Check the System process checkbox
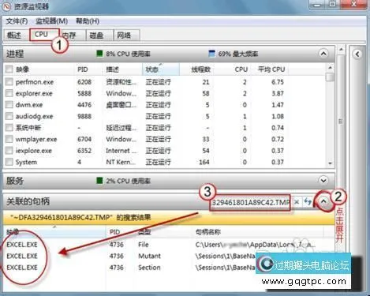The image size is (370, 296). (x=9, y=162)
